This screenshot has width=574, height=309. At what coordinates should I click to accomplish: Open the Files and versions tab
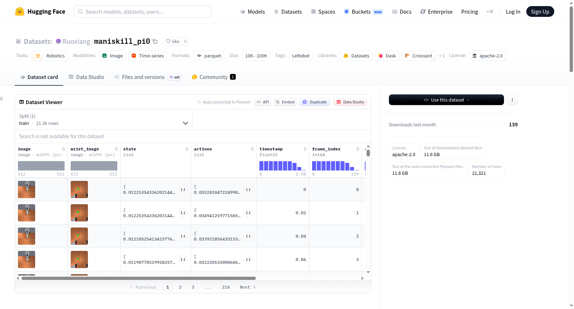tap(147, 77)
